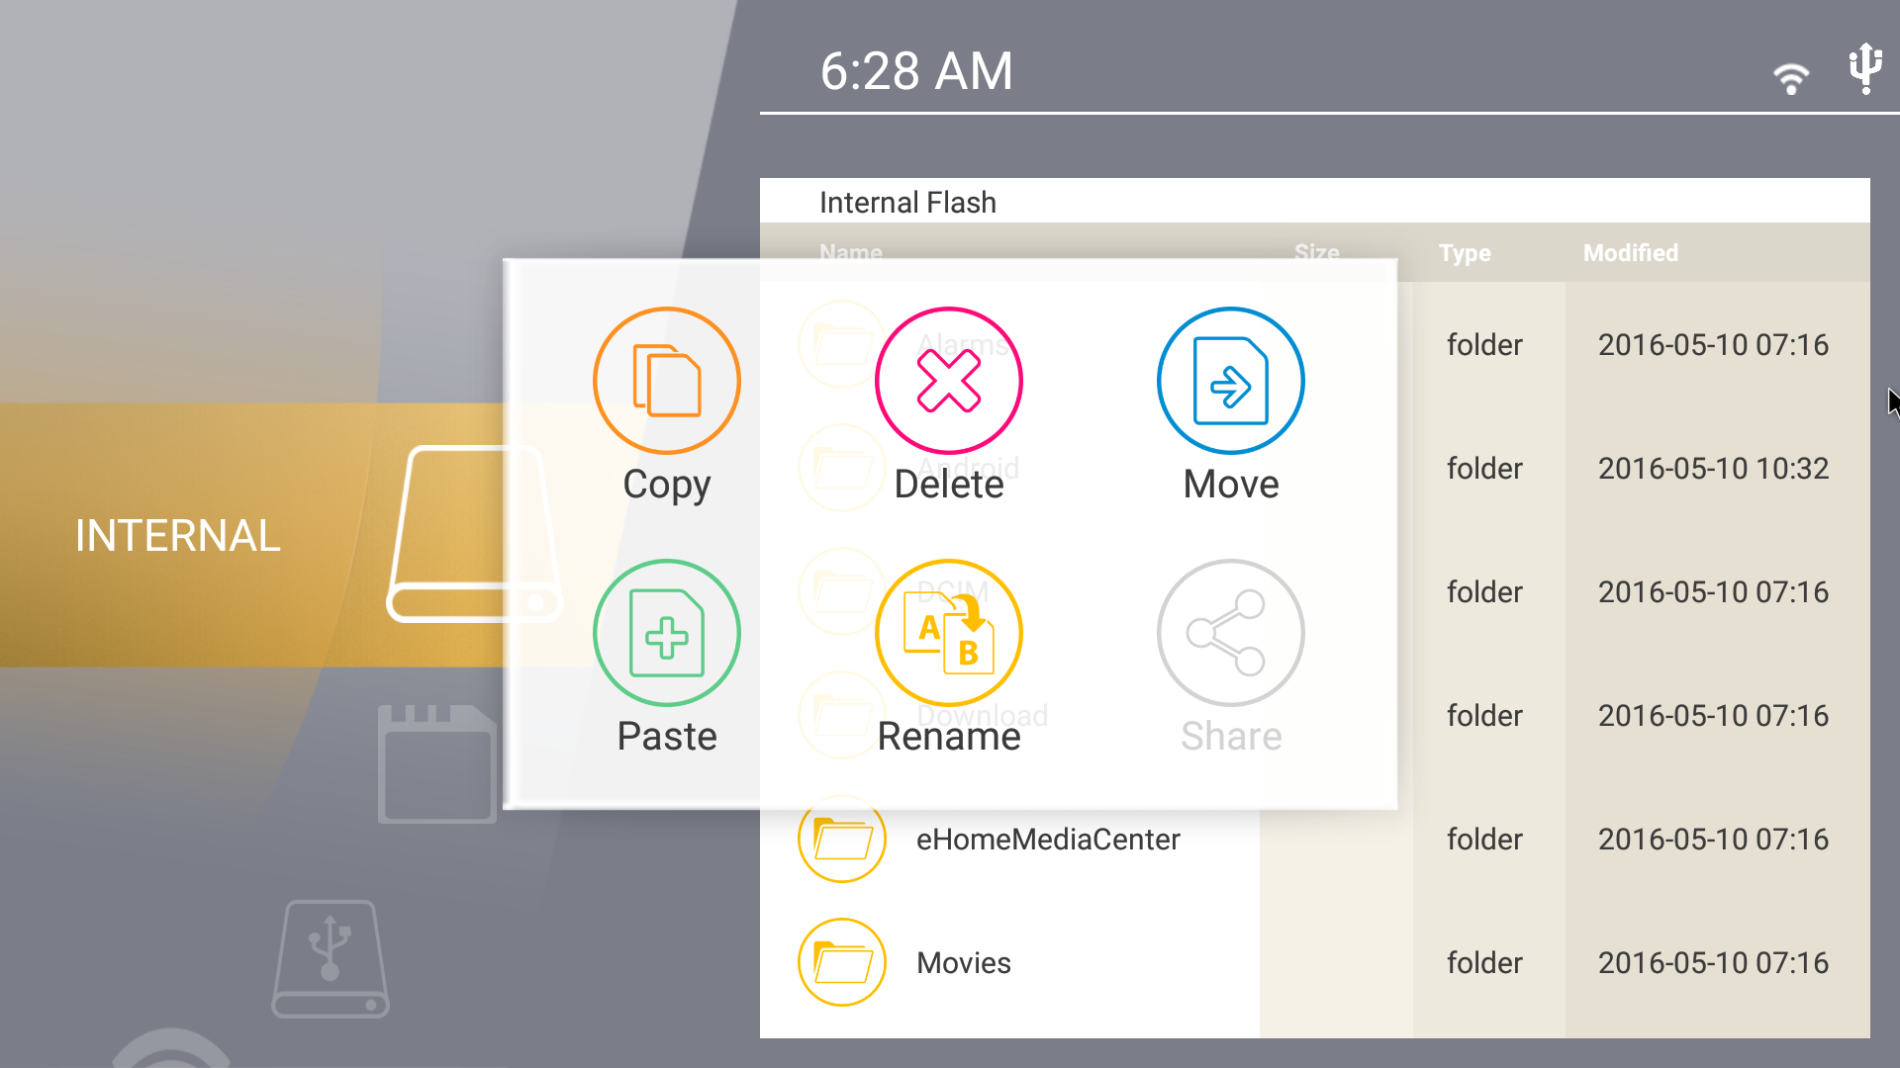Click the Rename label text
This screenshot has height=1068, width=1900.
tap(949, 736)
